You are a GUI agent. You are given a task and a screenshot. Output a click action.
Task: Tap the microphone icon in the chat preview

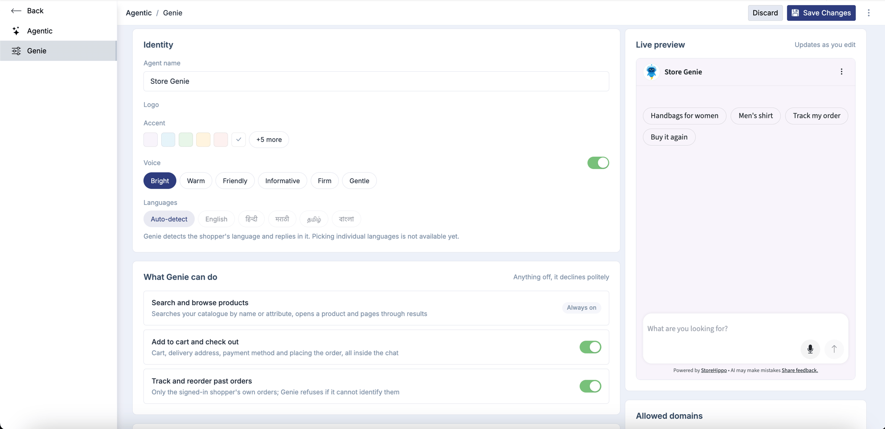point(810,349)
